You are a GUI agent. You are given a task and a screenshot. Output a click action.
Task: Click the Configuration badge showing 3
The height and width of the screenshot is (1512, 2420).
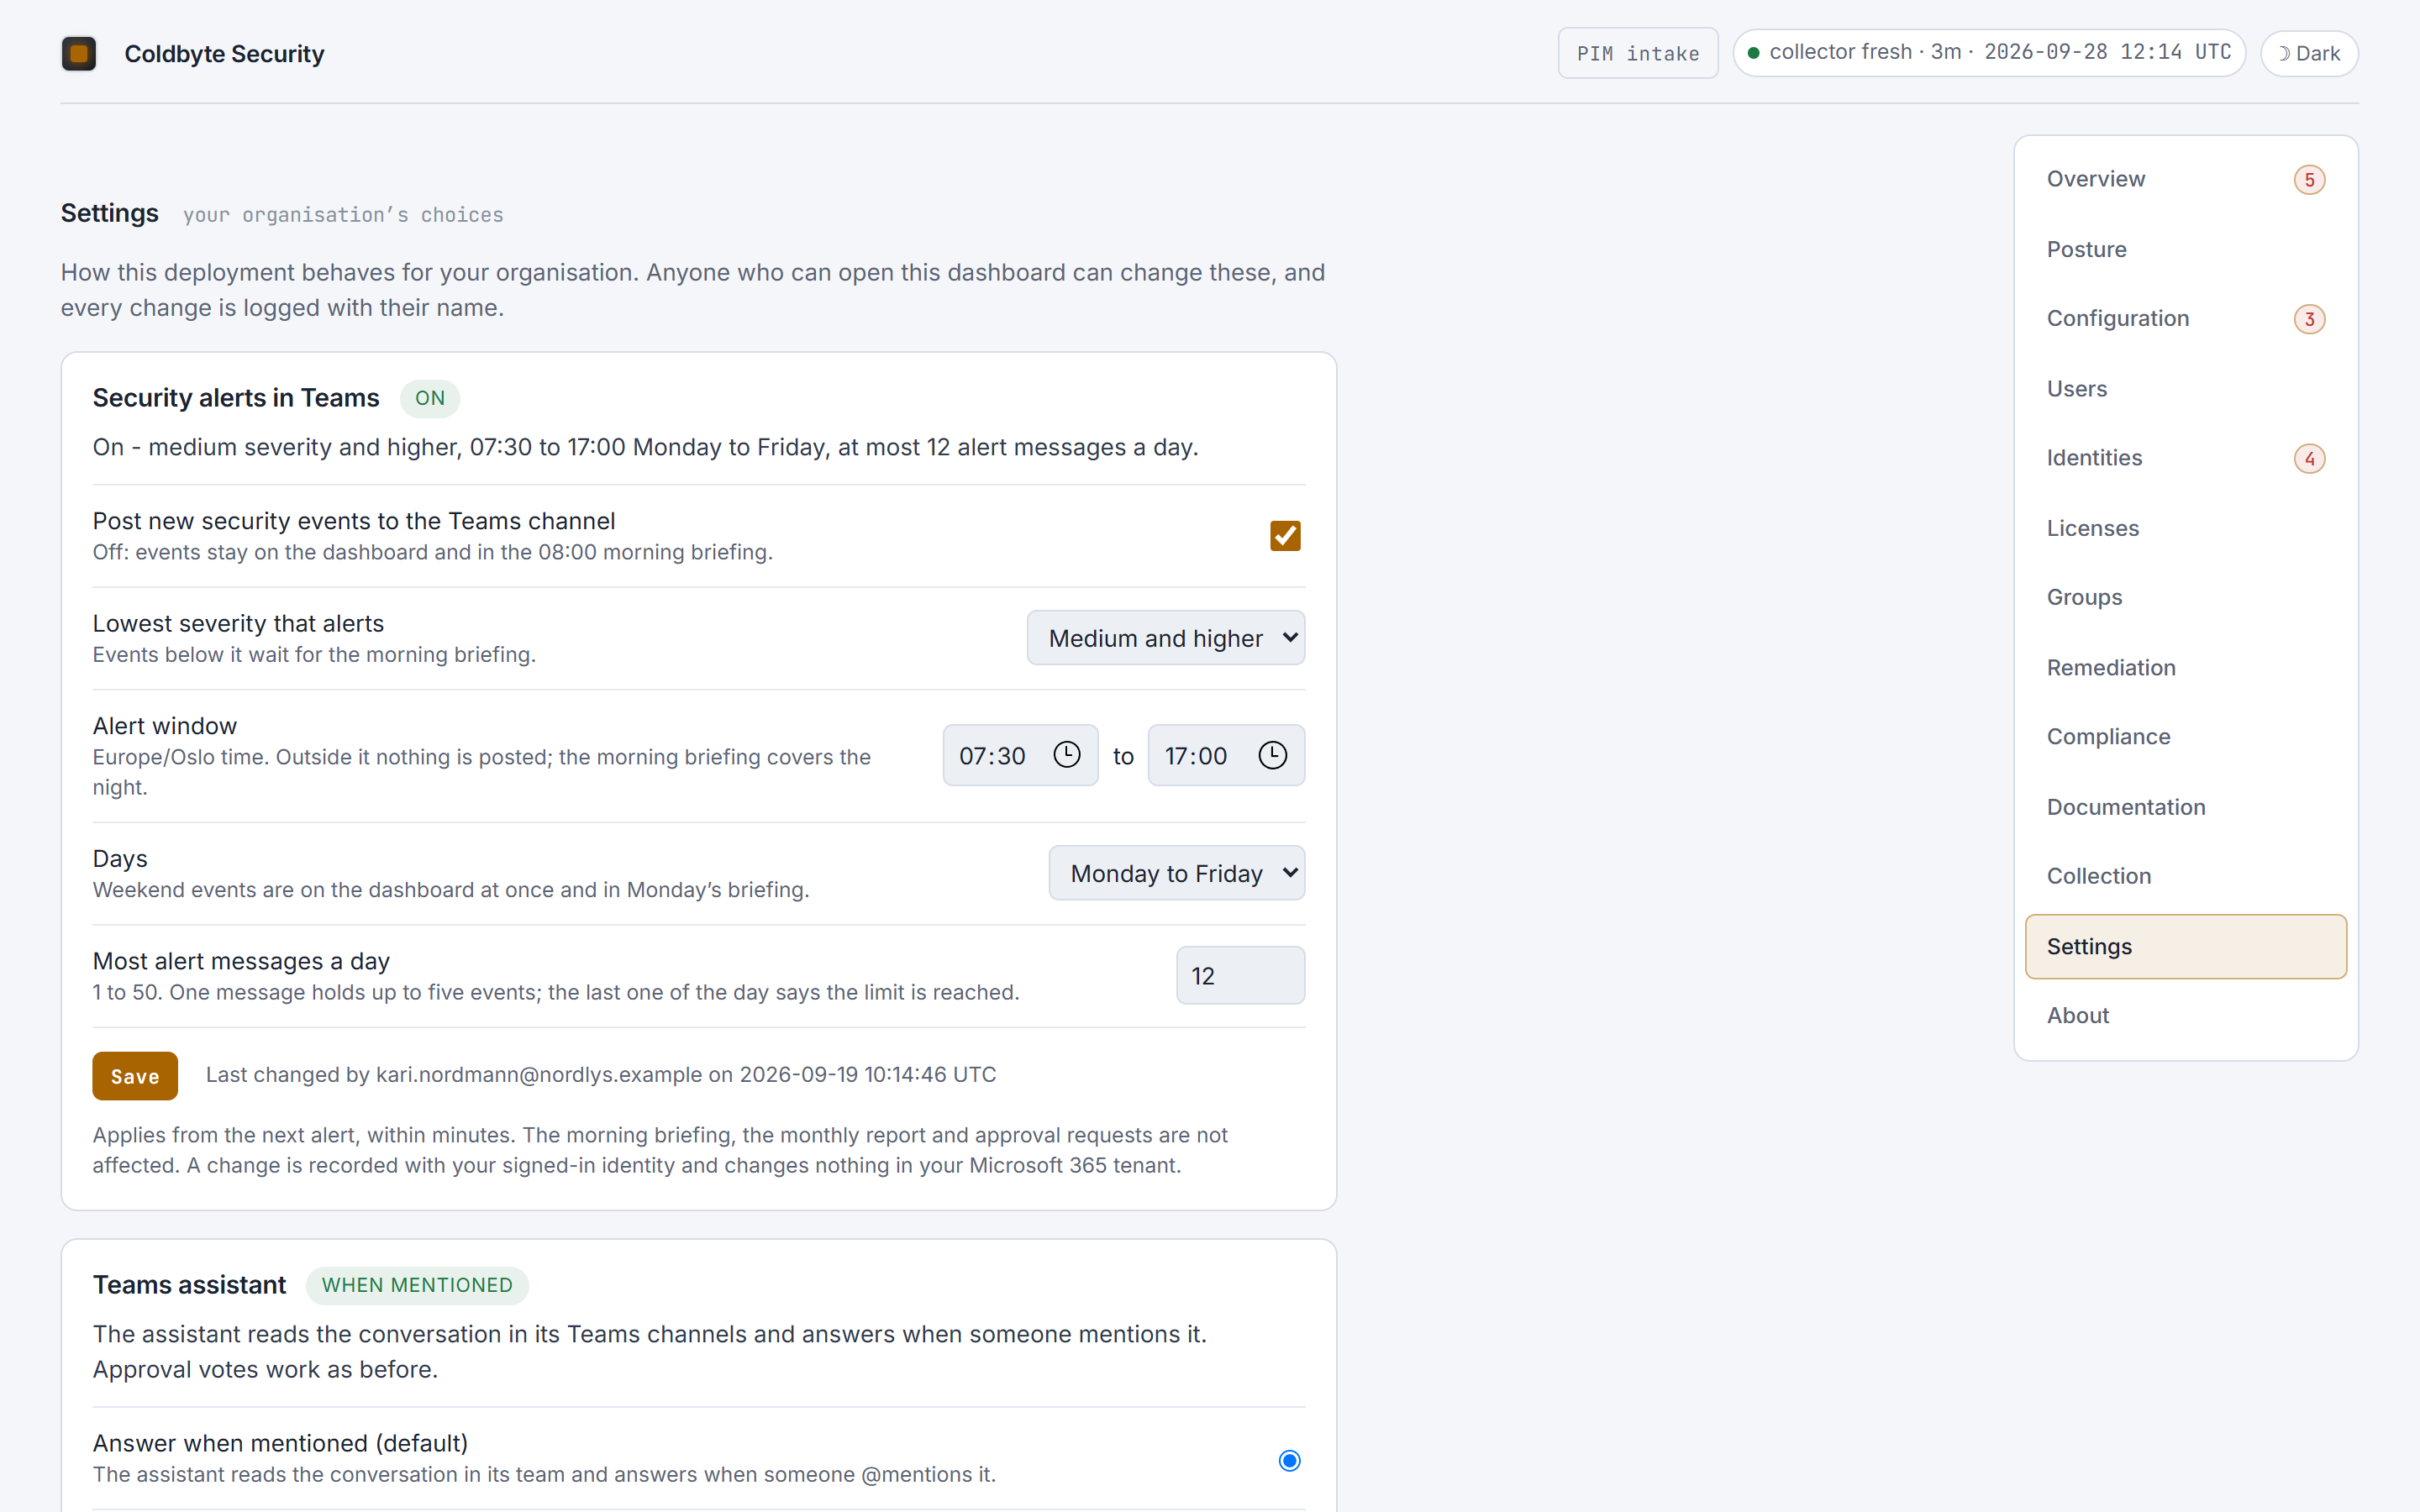[x=2309, y=319]
